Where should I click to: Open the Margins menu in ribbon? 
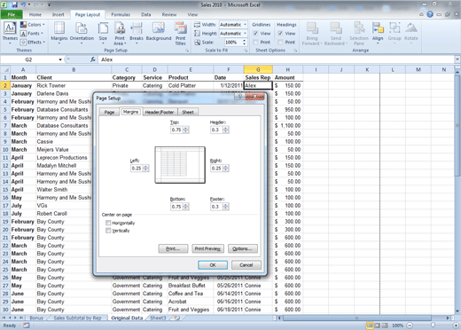(x=59, y=33)
